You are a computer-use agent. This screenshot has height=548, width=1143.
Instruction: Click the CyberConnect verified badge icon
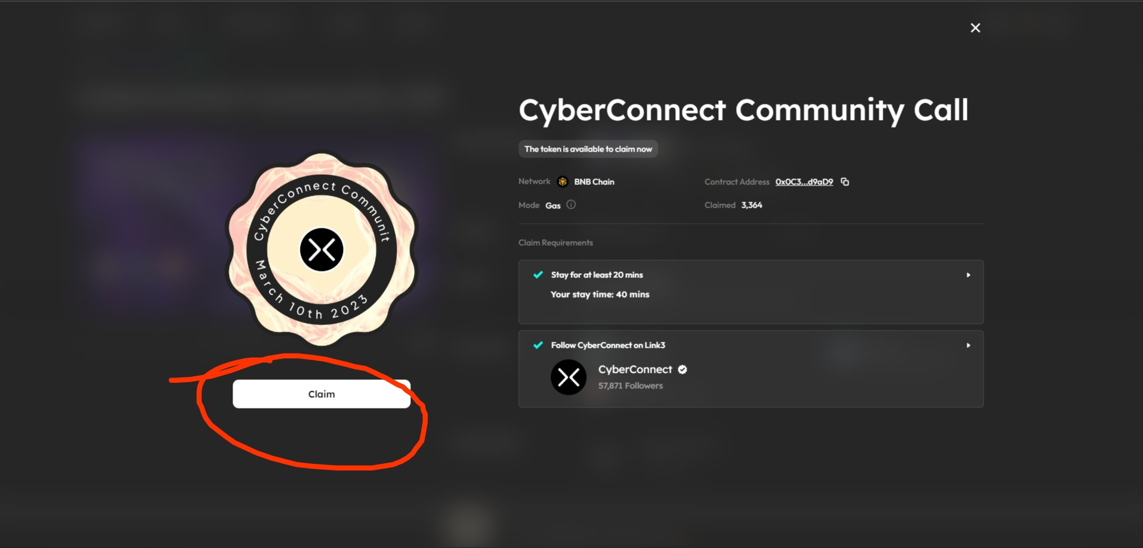tap(682, 370)
